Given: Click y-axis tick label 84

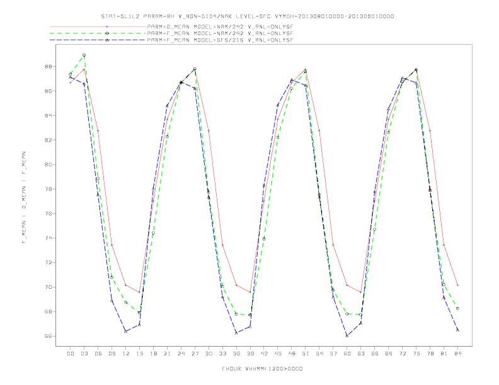Looking at the screenshot, I should (48, 115).
